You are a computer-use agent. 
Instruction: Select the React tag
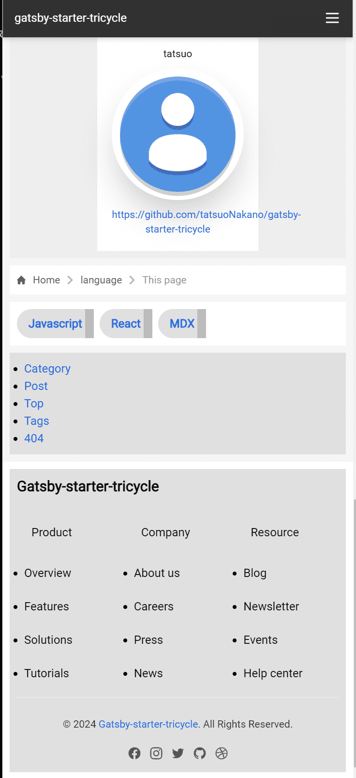[126, 324]
